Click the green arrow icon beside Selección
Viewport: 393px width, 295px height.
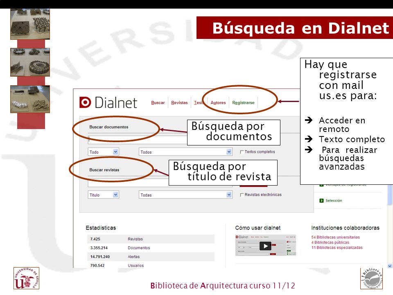click(x=322, y=200)
